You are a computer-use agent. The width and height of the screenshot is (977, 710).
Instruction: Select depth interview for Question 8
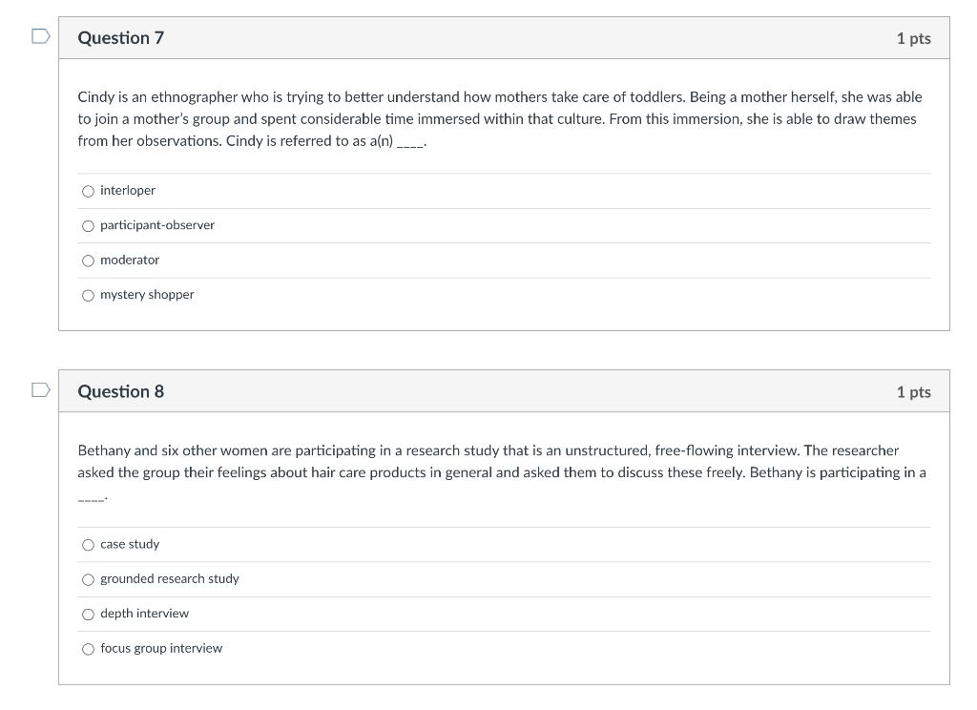click(88, 614)
